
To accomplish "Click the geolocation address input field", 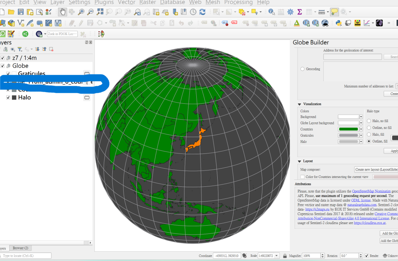I will coord(352,57).
